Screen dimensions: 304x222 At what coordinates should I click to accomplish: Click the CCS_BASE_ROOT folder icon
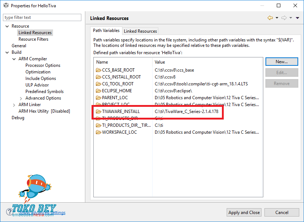coord(98,70)
